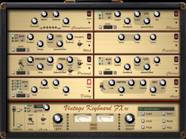
Task: Click the Delay Feedback knob
Action: [44, 82]
